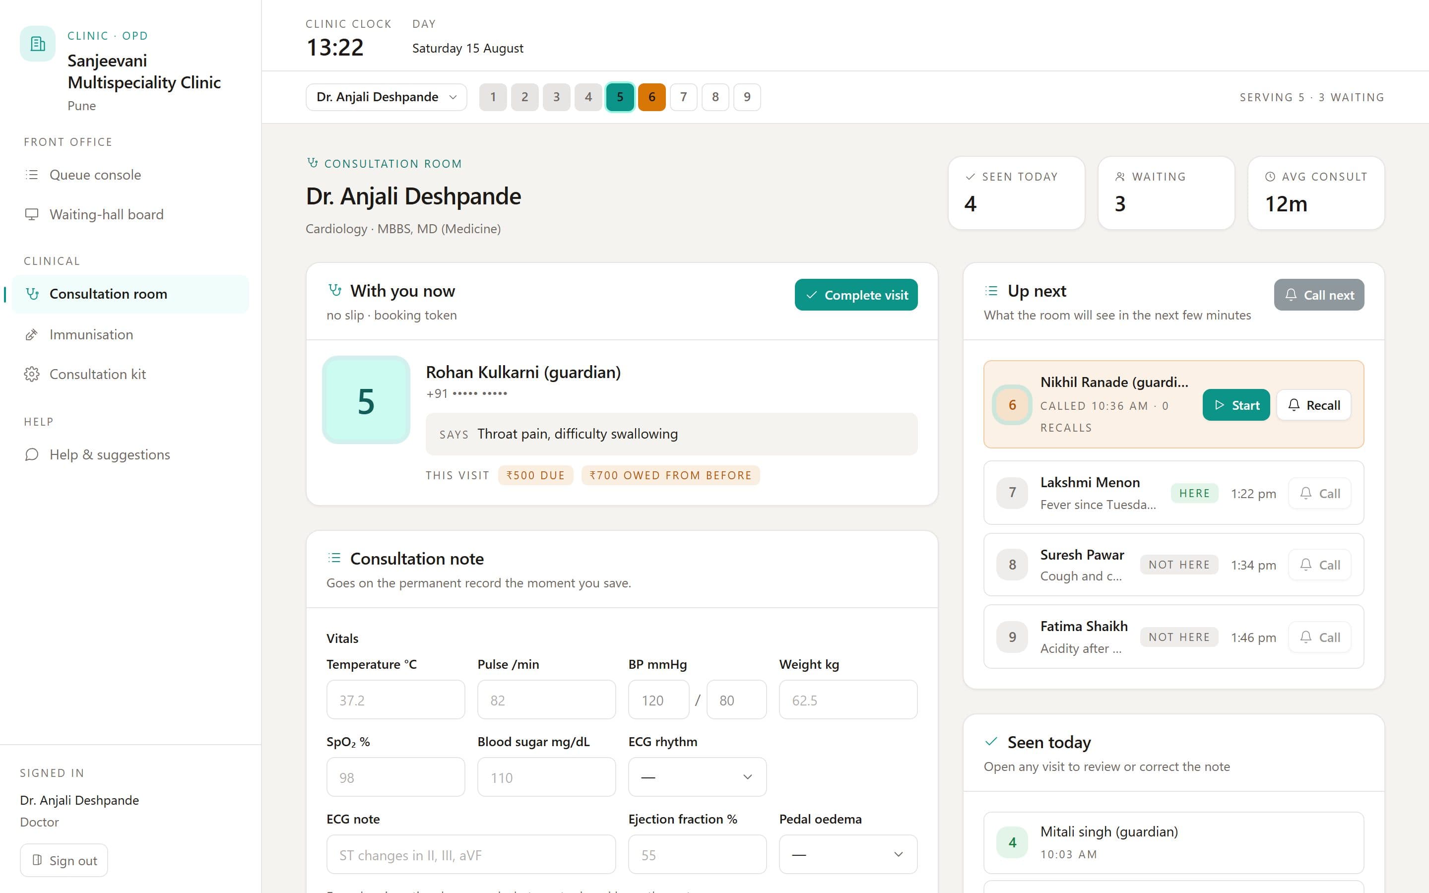The image size is (1429, 893).
Task: Click the bell icon on Call next
Action: point(1291,295)
